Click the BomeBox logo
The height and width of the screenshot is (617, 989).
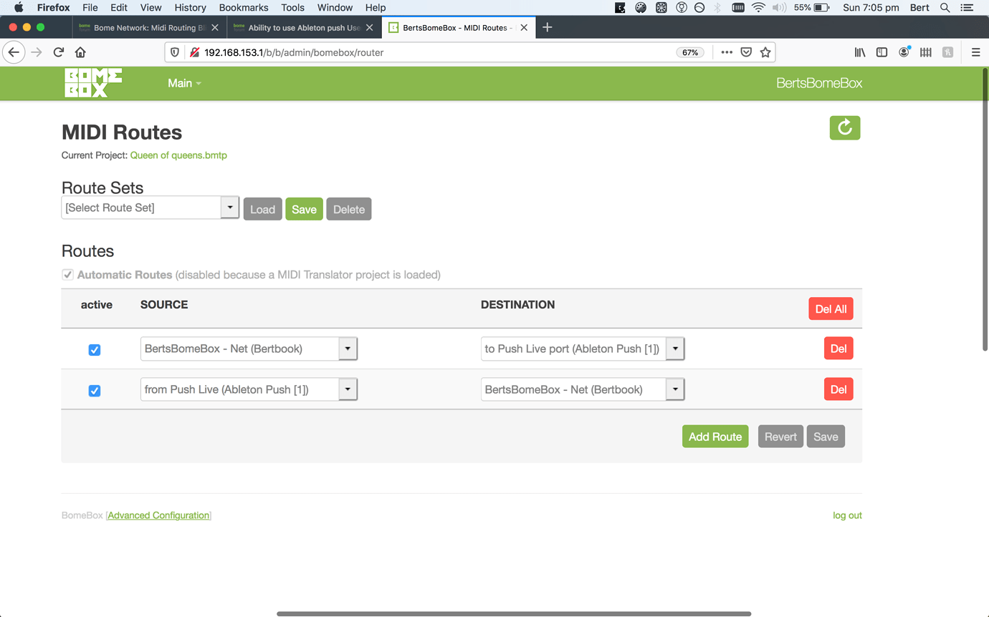pos(93,83)
